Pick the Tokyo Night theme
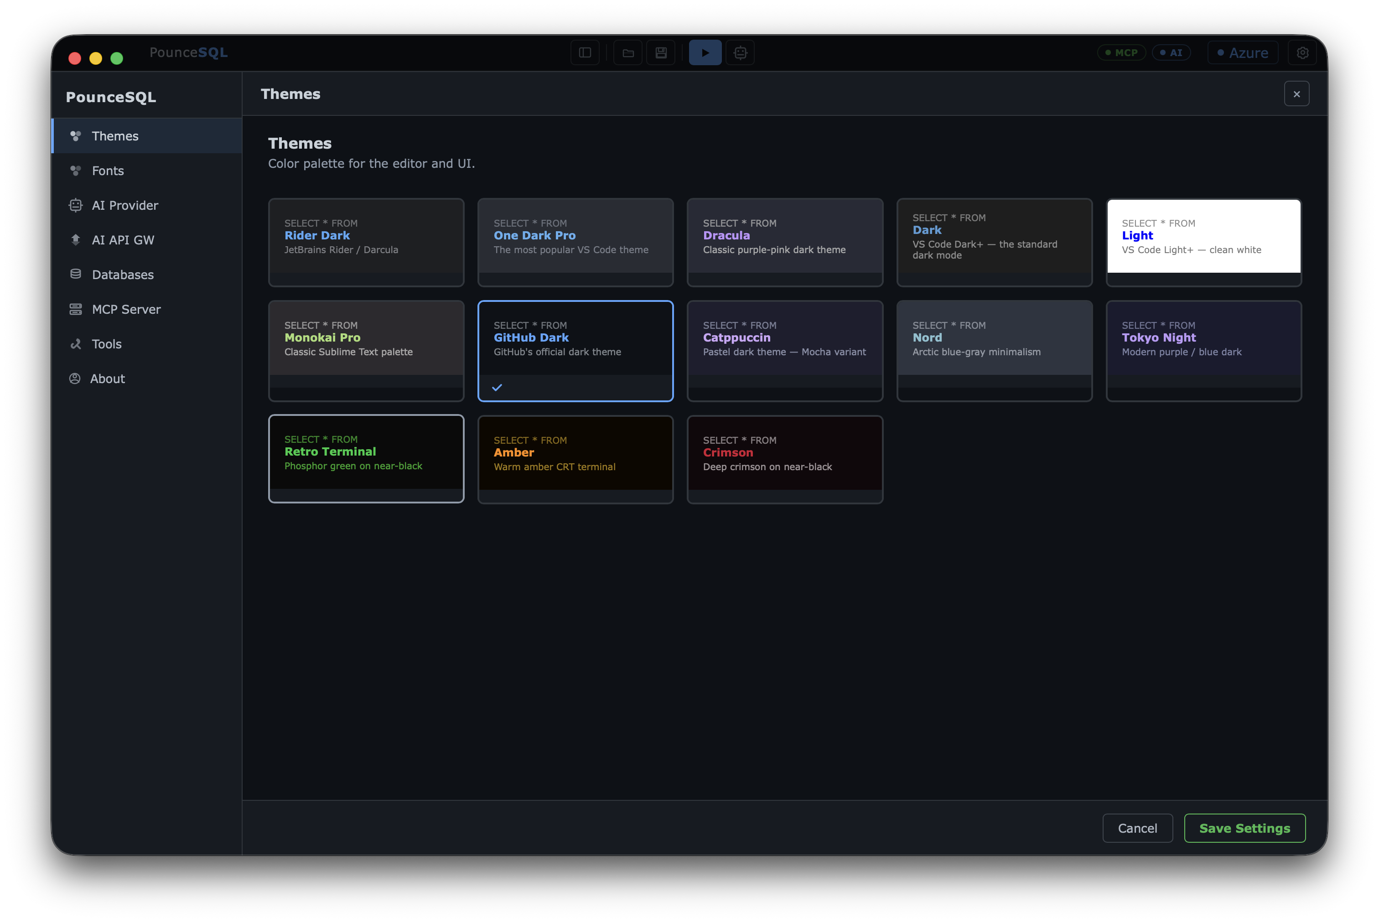The width and height of the screenshot is (1379, 923). [x=1203, y=351]
